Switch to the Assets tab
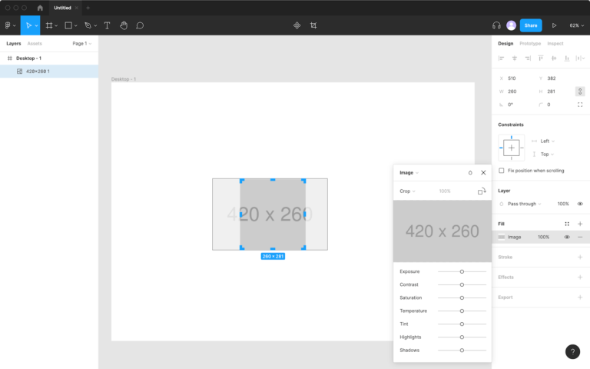Image resolution: width=590 pixels, height=369 pixels. click(x=35, y=44)
